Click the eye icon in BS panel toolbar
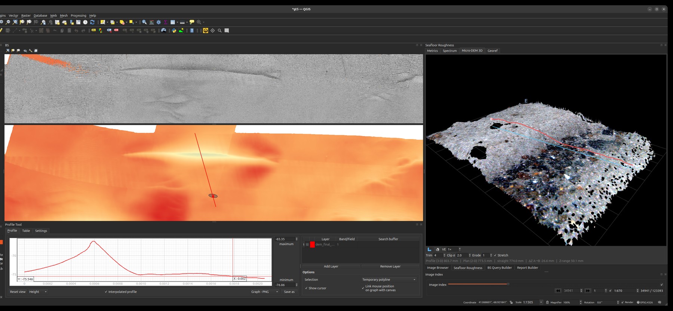Image resolution: width=673 pixels, height=311 pixels. click(x=25, y=50)
